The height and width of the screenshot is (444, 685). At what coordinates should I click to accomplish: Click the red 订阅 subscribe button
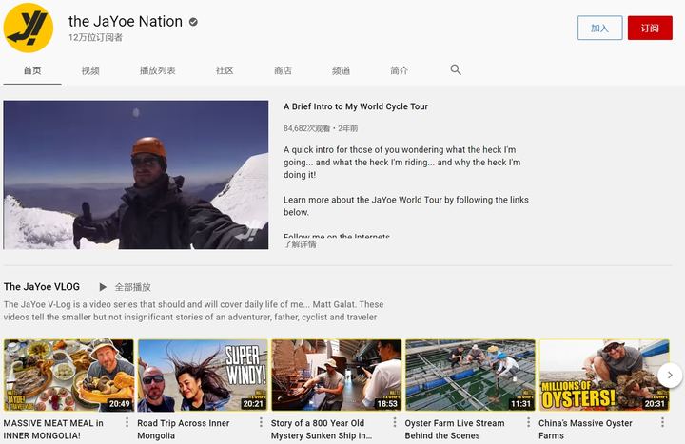tap(650, 28)
